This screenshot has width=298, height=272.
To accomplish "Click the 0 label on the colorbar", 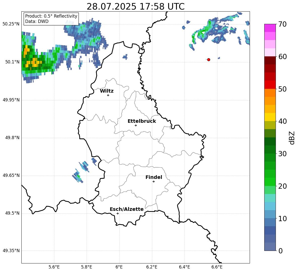I will point(280,251).
